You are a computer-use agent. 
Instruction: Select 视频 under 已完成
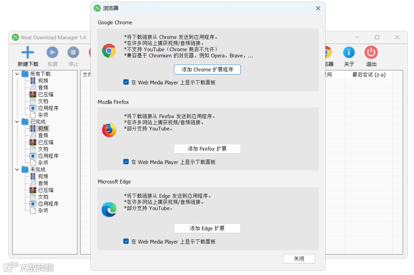43,129
